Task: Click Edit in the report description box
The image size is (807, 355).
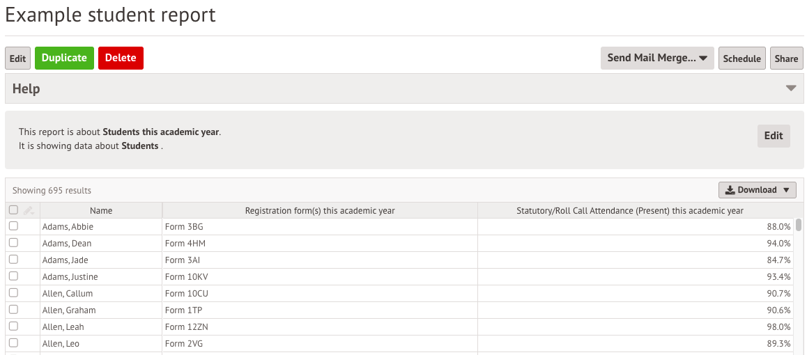Action: point(774,136)
